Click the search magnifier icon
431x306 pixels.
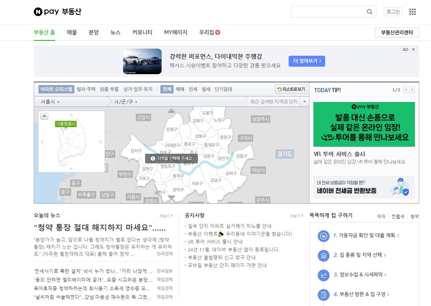(x=369, y=12)
